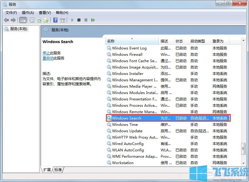The width and height of the screenshot is (249, 182).
Task: Click the Export list toolbar icon
Action: click(x=46, y=20)
